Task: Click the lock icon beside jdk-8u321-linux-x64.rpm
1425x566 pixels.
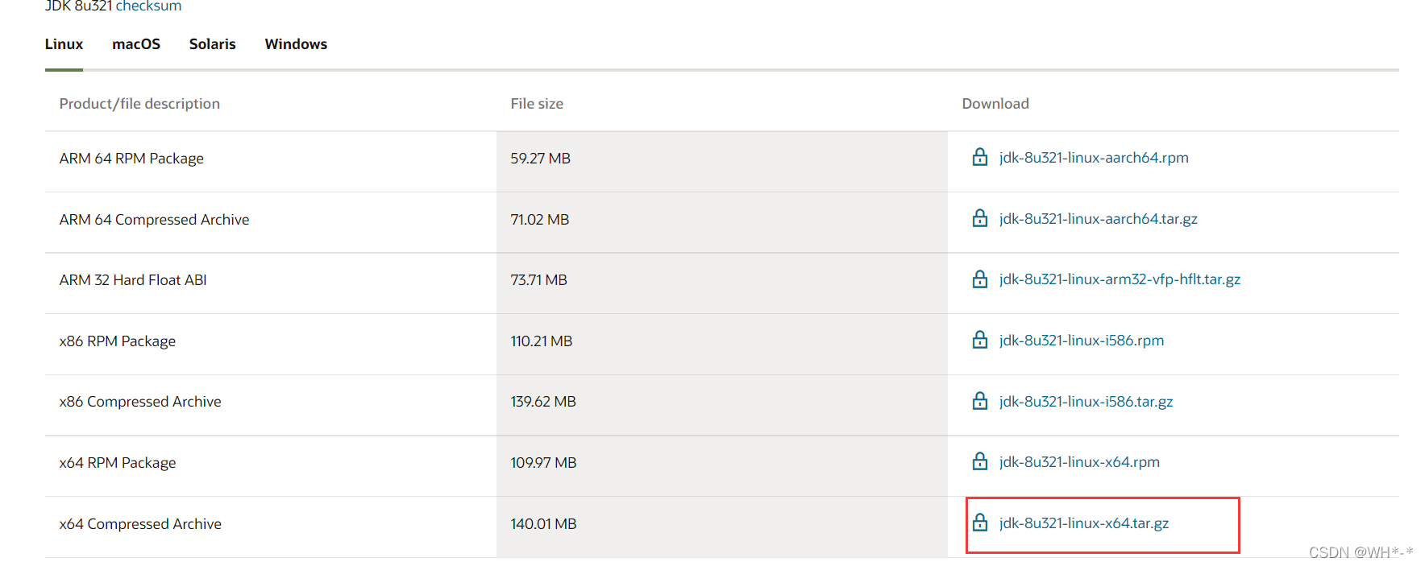Action: coord(979,461)
